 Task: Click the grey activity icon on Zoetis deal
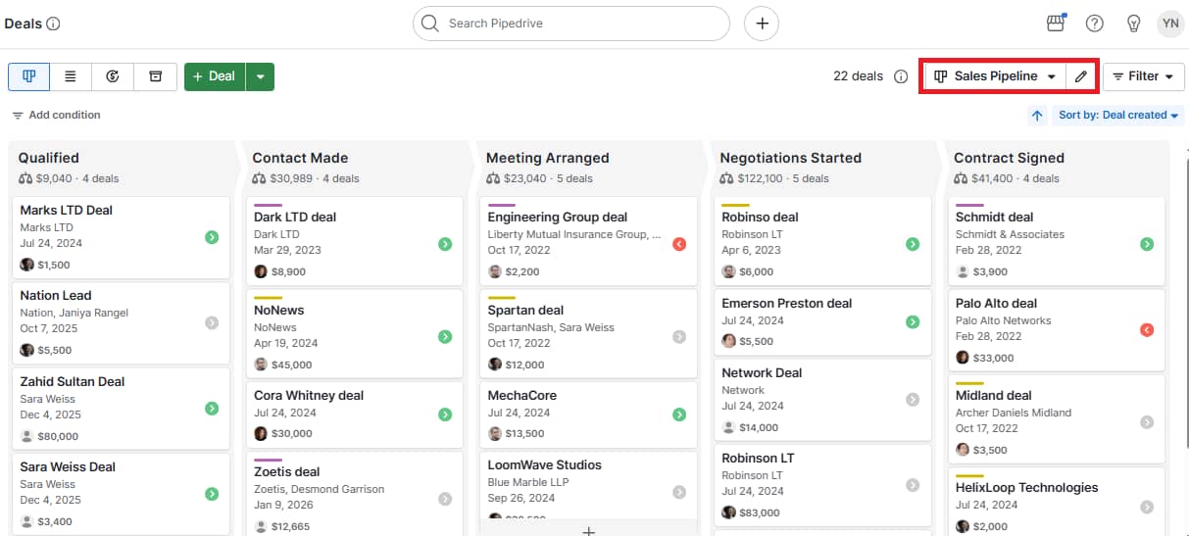tap(445, 499)
